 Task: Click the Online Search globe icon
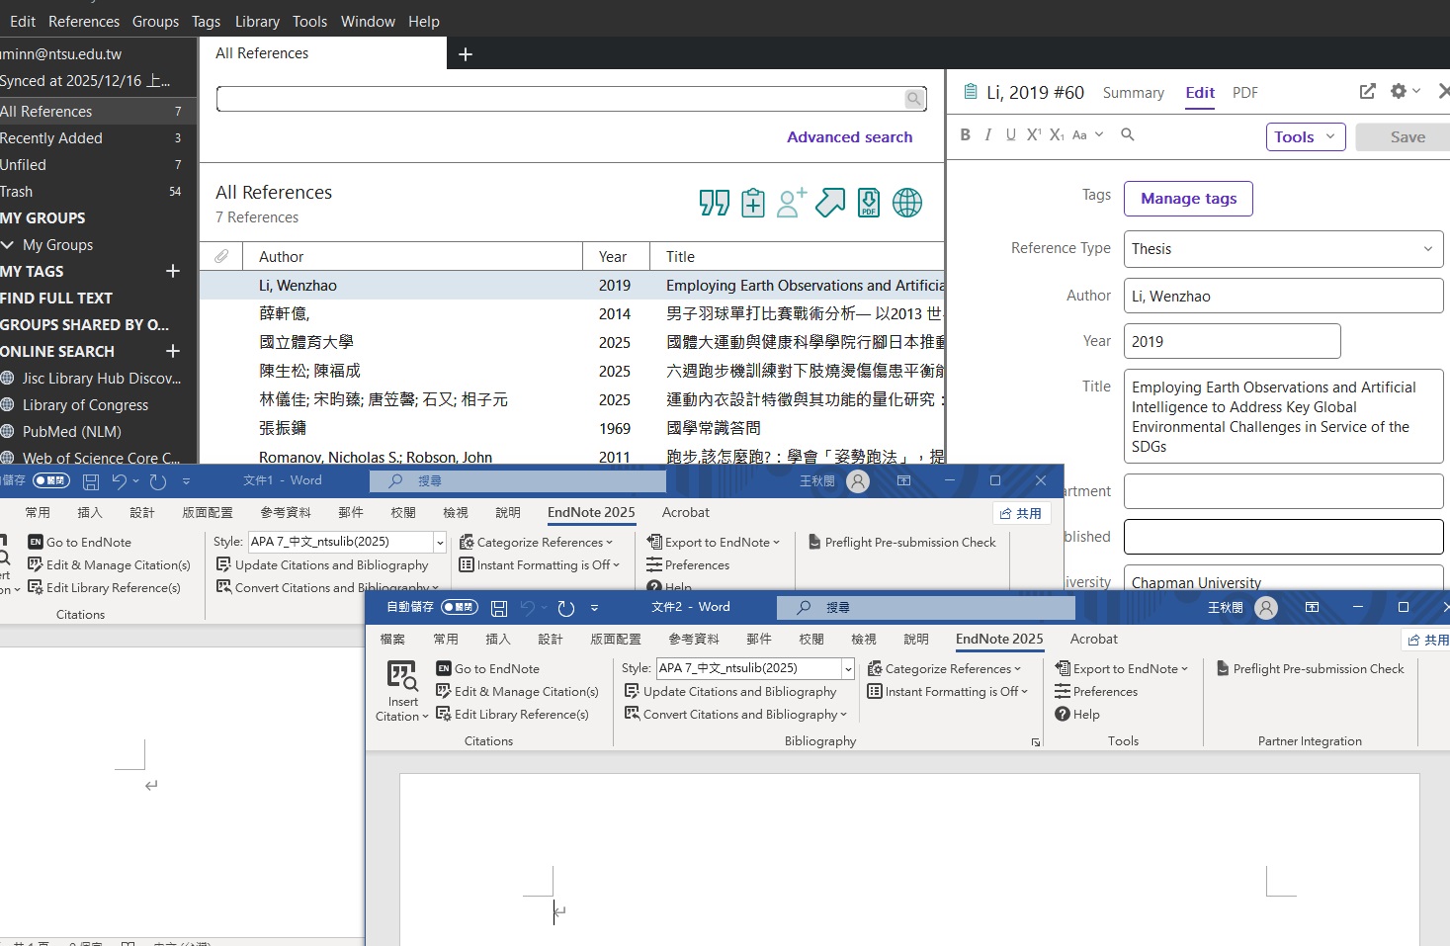pyautogui.click(x=906, y=203)
